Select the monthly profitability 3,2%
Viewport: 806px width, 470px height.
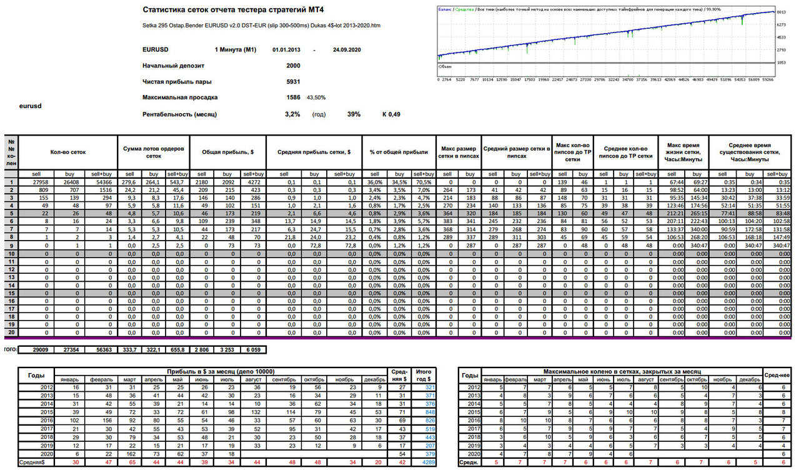[292, 114]
